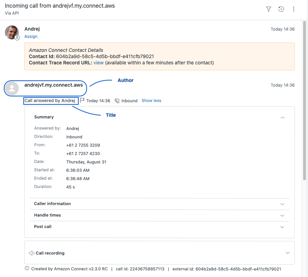Click the Assign link under Andrej

tap(31, 37)
